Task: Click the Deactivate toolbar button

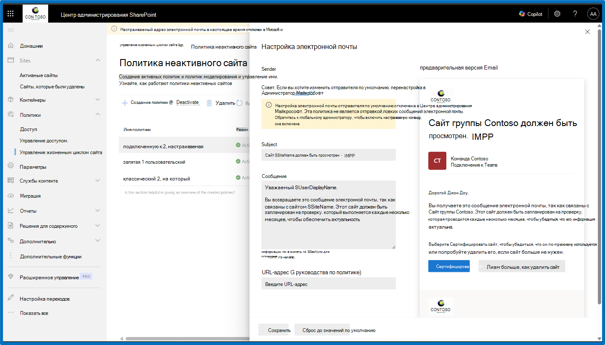Action: (x=188, y=103)
